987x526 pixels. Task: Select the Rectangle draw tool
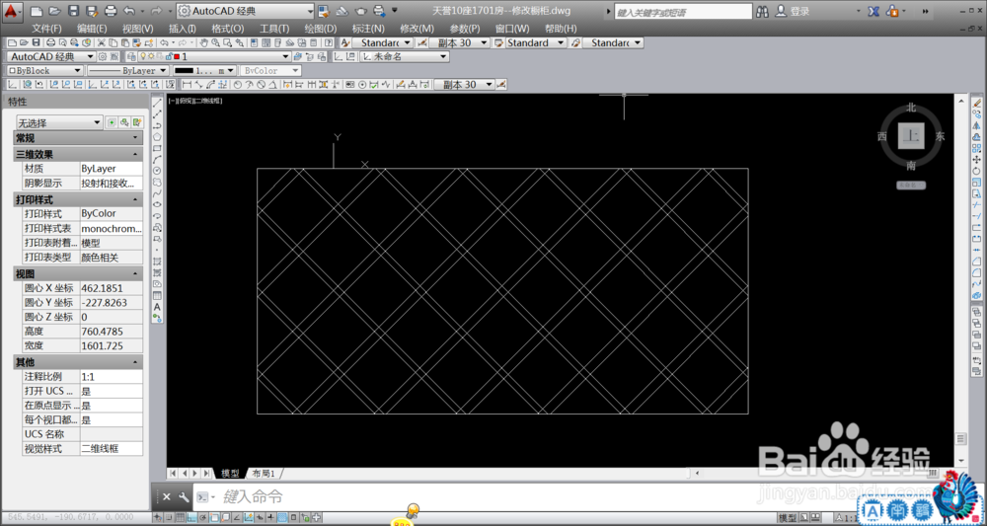[x=157, y=147]
